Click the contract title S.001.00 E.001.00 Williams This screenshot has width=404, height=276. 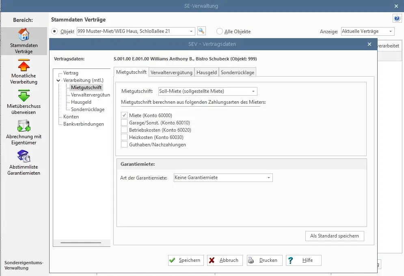tap(185, 59)
